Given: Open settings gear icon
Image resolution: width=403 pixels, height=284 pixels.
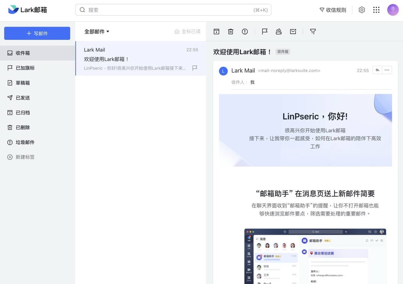Looking at the screenshot, I should [362, 10].
